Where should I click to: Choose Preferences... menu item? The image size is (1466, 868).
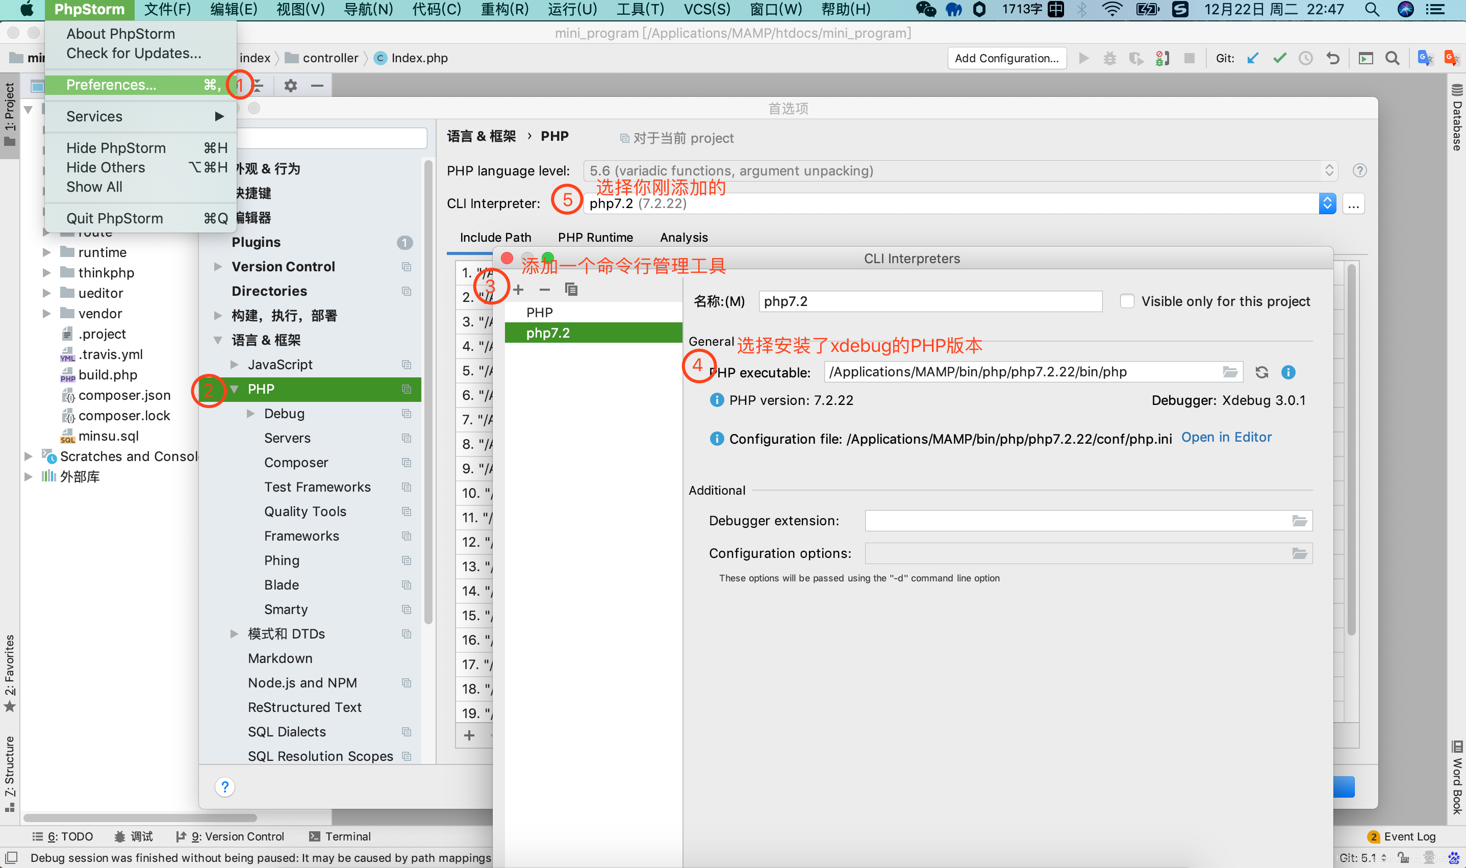click(140, 85)
